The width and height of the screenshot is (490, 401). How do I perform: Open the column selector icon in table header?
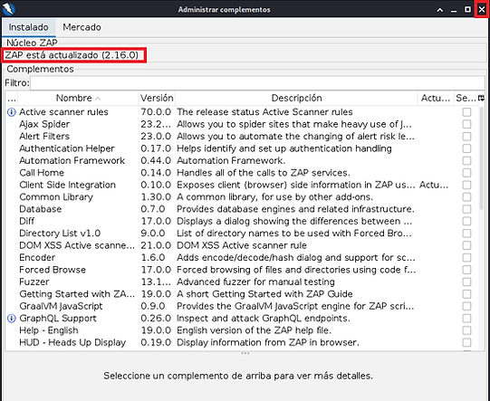[x=481, y=98]
